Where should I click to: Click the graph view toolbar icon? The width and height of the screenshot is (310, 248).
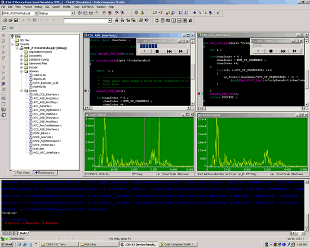pos(179,20)
